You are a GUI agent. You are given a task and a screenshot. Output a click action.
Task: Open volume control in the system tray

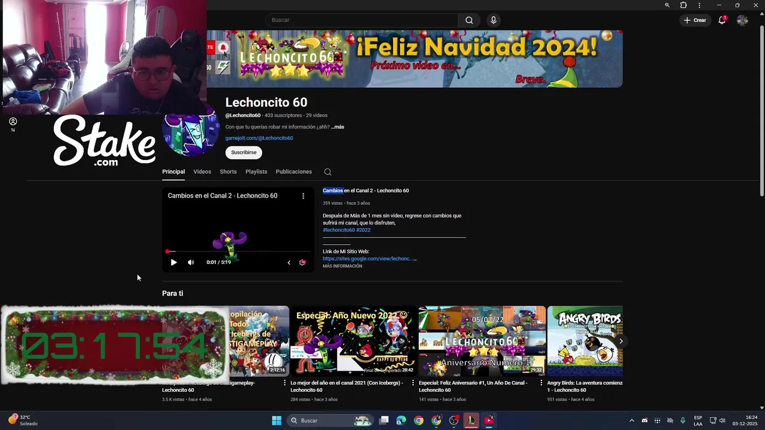coord(722,420)
